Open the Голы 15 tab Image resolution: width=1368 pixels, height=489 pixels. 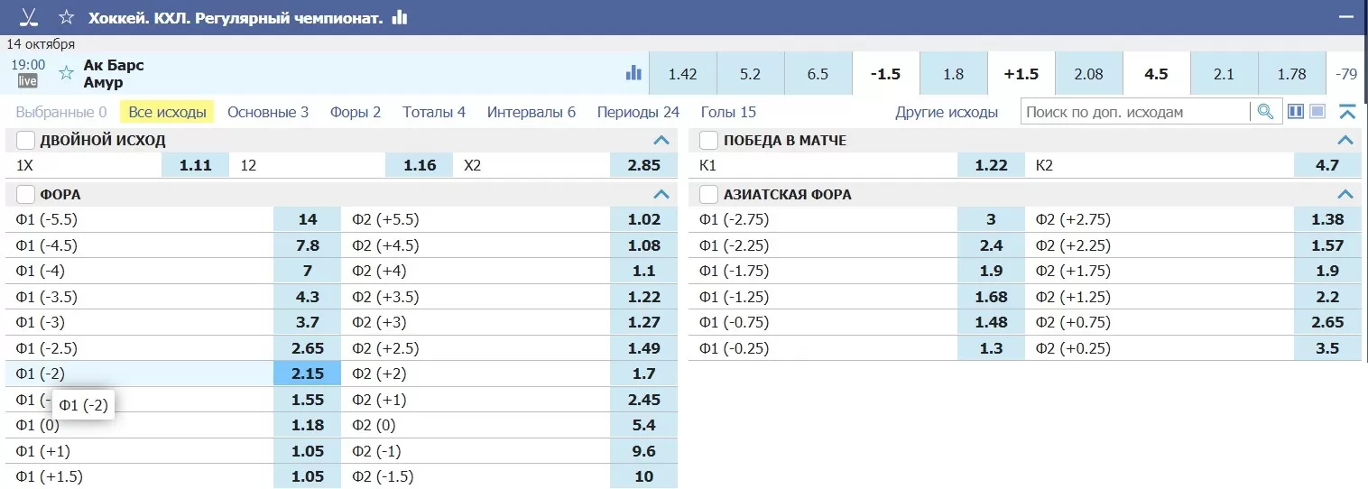point(728,112)
